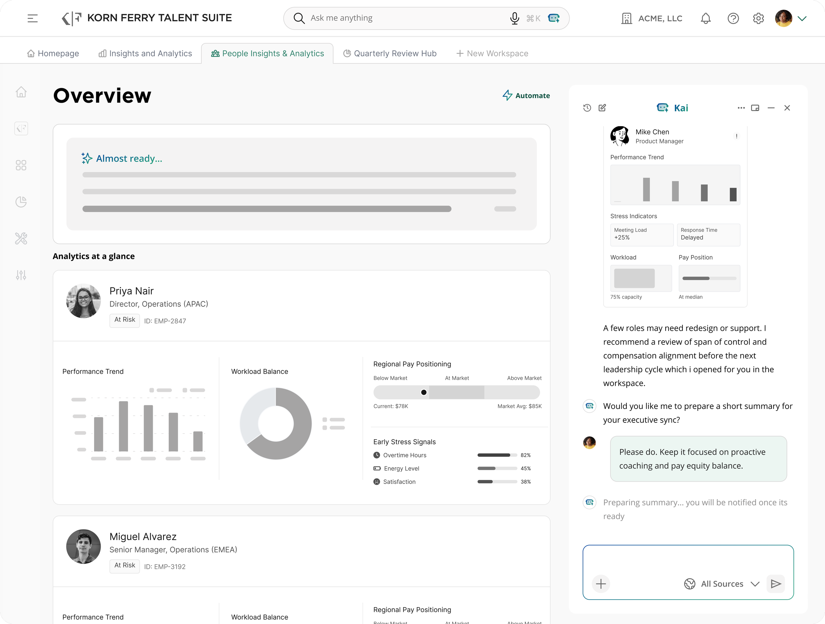Add a New Workspace
Image resolution: width=825 pixels, height=624 pixels.
492,54
